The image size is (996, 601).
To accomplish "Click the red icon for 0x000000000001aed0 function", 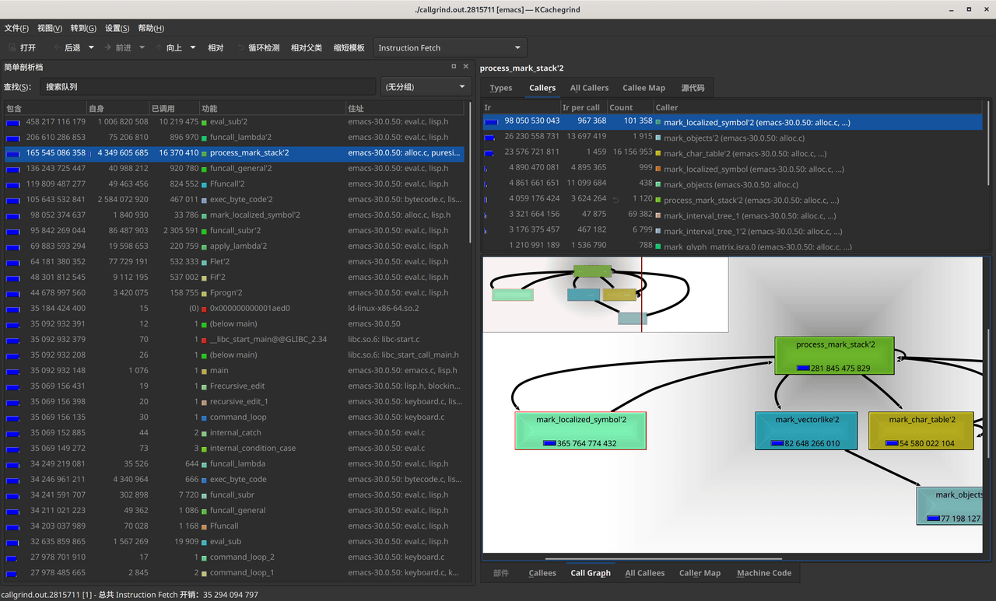I will point(205,309).
